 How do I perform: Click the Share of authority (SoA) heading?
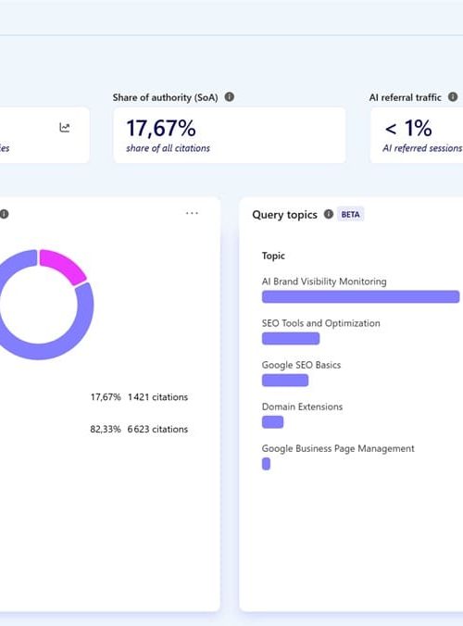[165, 97]
